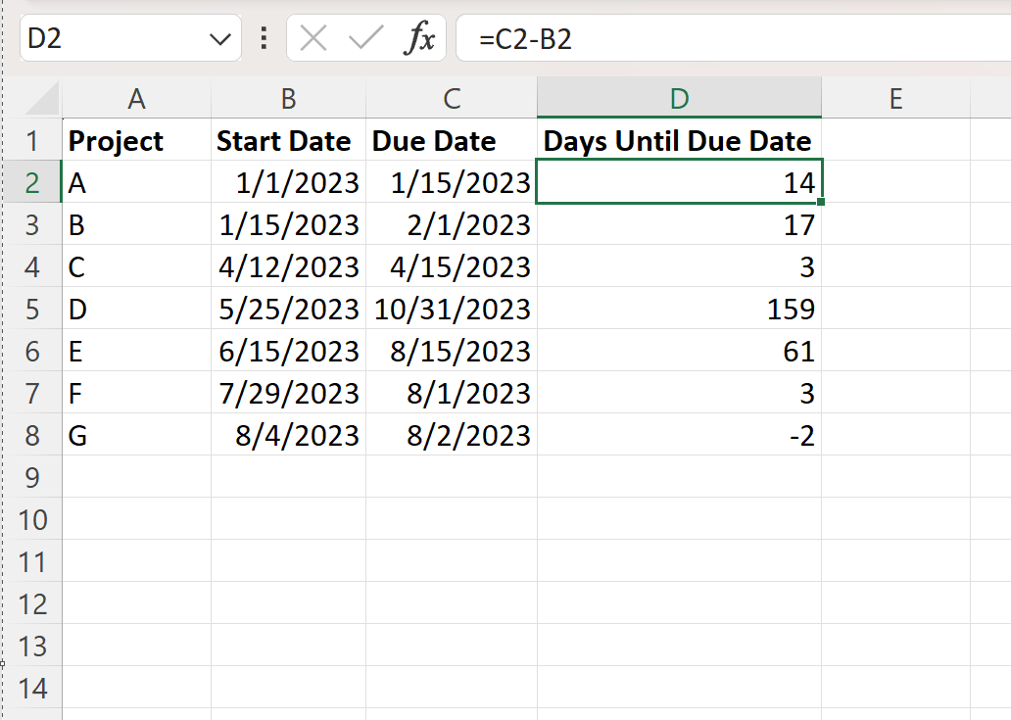Click the Insert Function fx icon
The height and width of the screenshot is (720, 1011).
tap(421, 38)
